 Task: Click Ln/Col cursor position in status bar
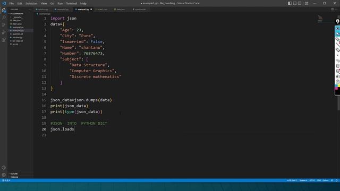[x=292, y=180]
